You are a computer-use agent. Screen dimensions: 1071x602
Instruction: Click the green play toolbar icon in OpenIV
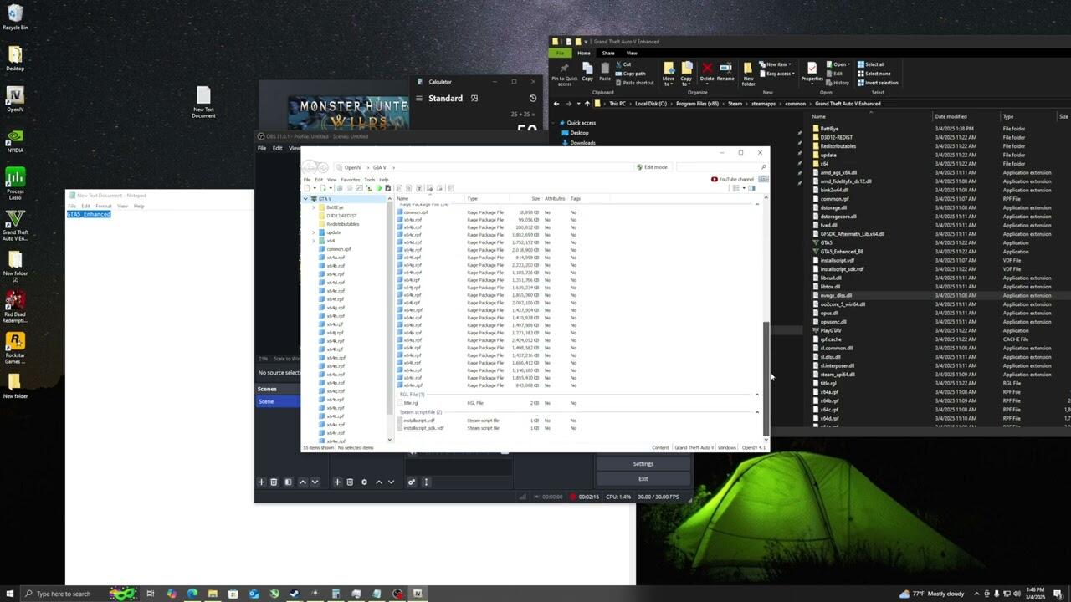pyautogui.click(x=379, y=188)
